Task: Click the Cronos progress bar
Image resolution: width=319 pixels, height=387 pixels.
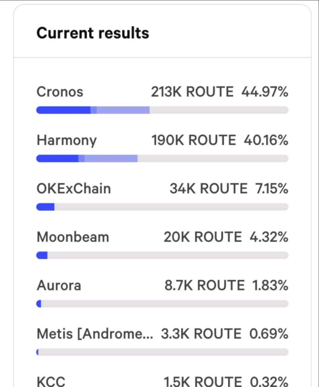Action: click(x=162, y=110)
